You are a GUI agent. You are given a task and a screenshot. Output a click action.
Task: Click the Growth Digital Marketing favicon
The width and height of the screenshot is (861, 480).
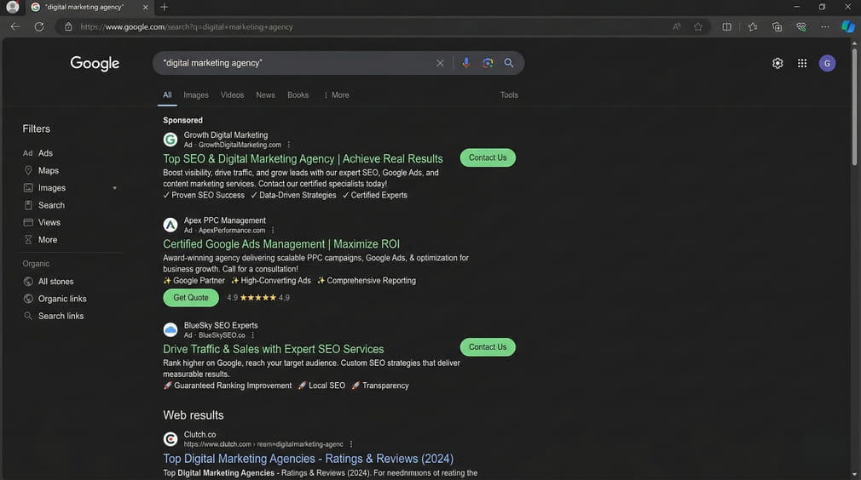170,140
